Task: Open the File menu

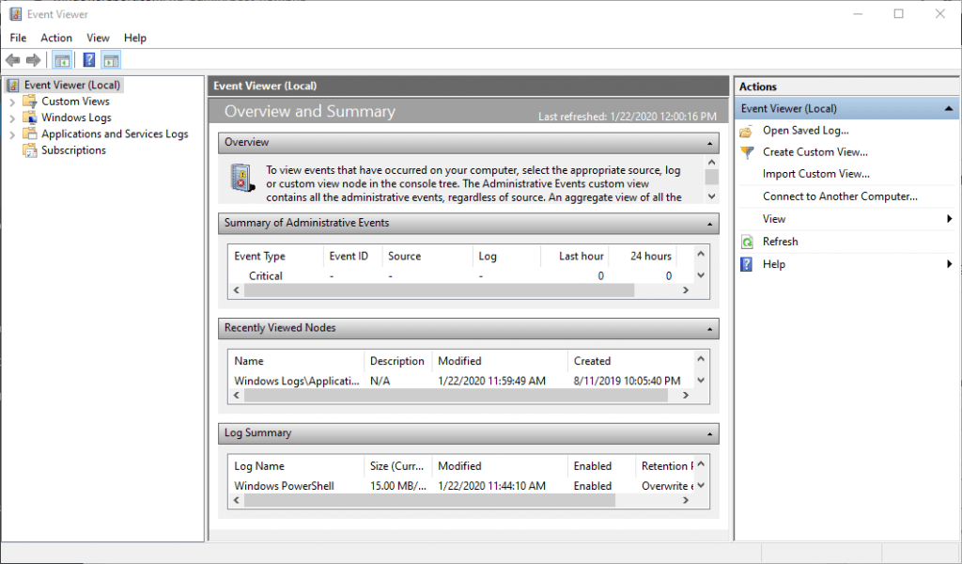Action: coord(18,38)
